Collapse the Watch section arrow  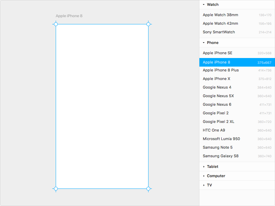click(x=203, y=4)
